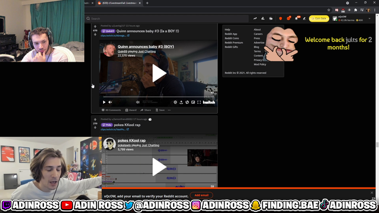
Task: Toggle mute on the Quinn clip player
Action: tap(110, 102)
